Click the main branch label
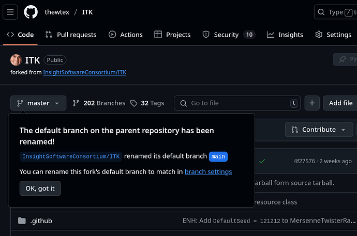 (218, 156)
